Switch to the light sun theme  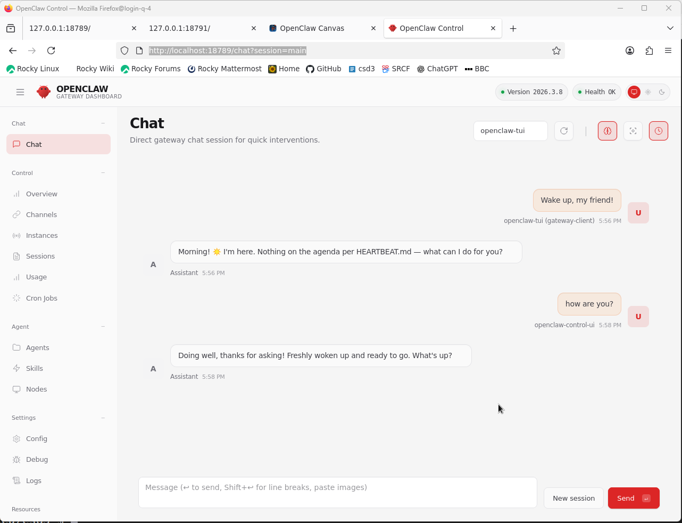648,92
